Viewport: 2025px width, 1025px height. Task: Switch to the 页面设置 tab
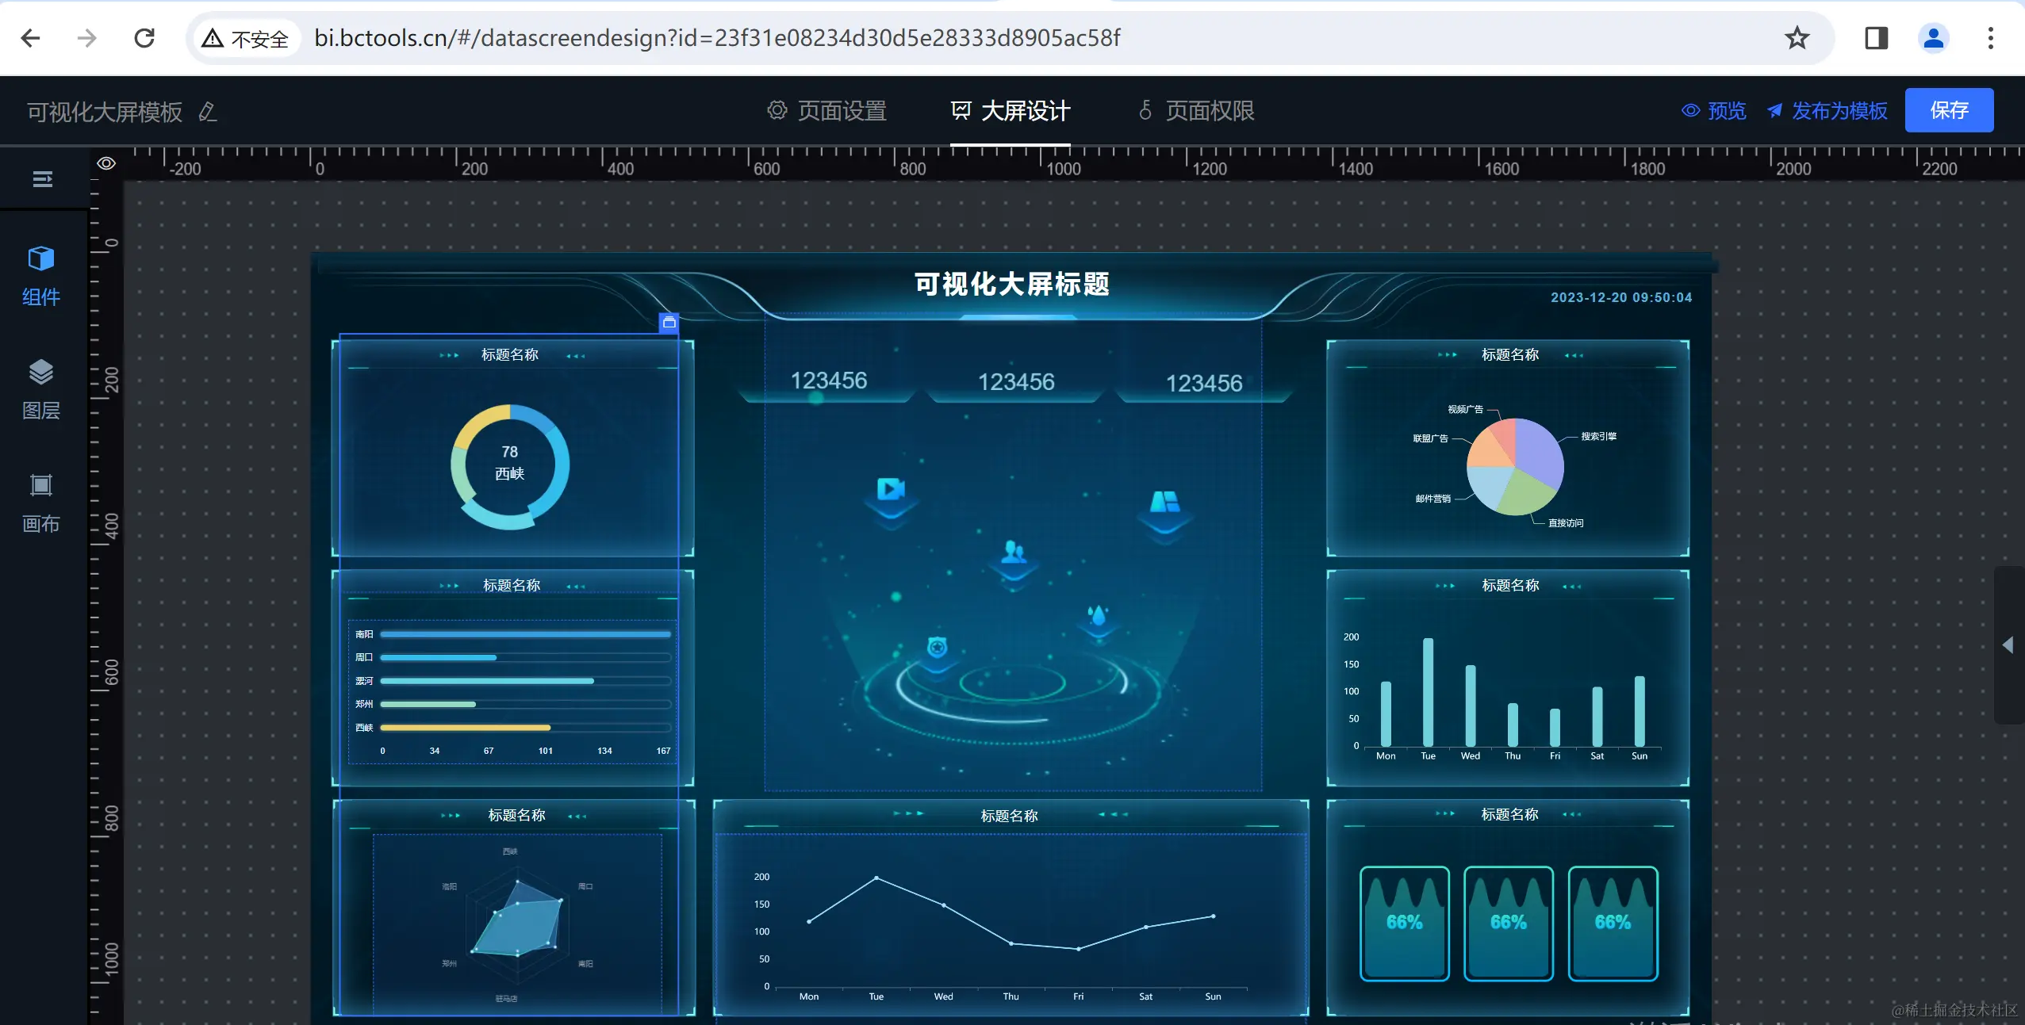coord(827,111)
